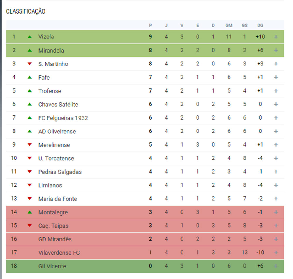Expand Mirandela row details plus icon
The height and width of the screenshot is (279, 293).
(276, 51)
